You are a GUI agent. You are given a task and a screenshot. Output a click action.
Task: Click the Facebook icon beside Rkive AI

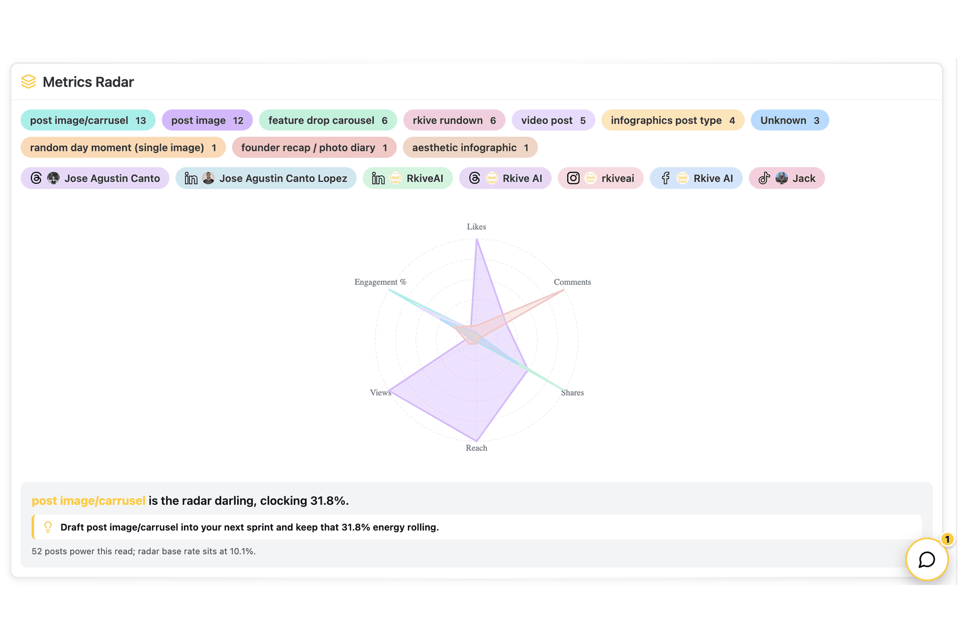pyautogui.click(x=666, y=178)
